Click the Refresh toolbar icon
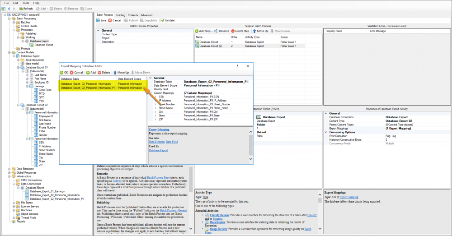 [x=20, y=9]
